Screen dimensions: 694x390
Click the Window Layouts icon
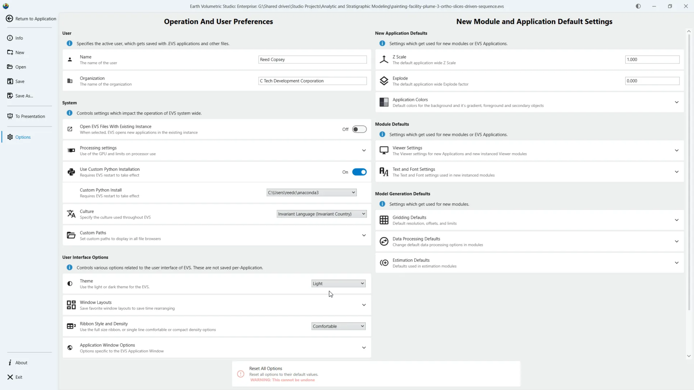click(x=71, y=305)
